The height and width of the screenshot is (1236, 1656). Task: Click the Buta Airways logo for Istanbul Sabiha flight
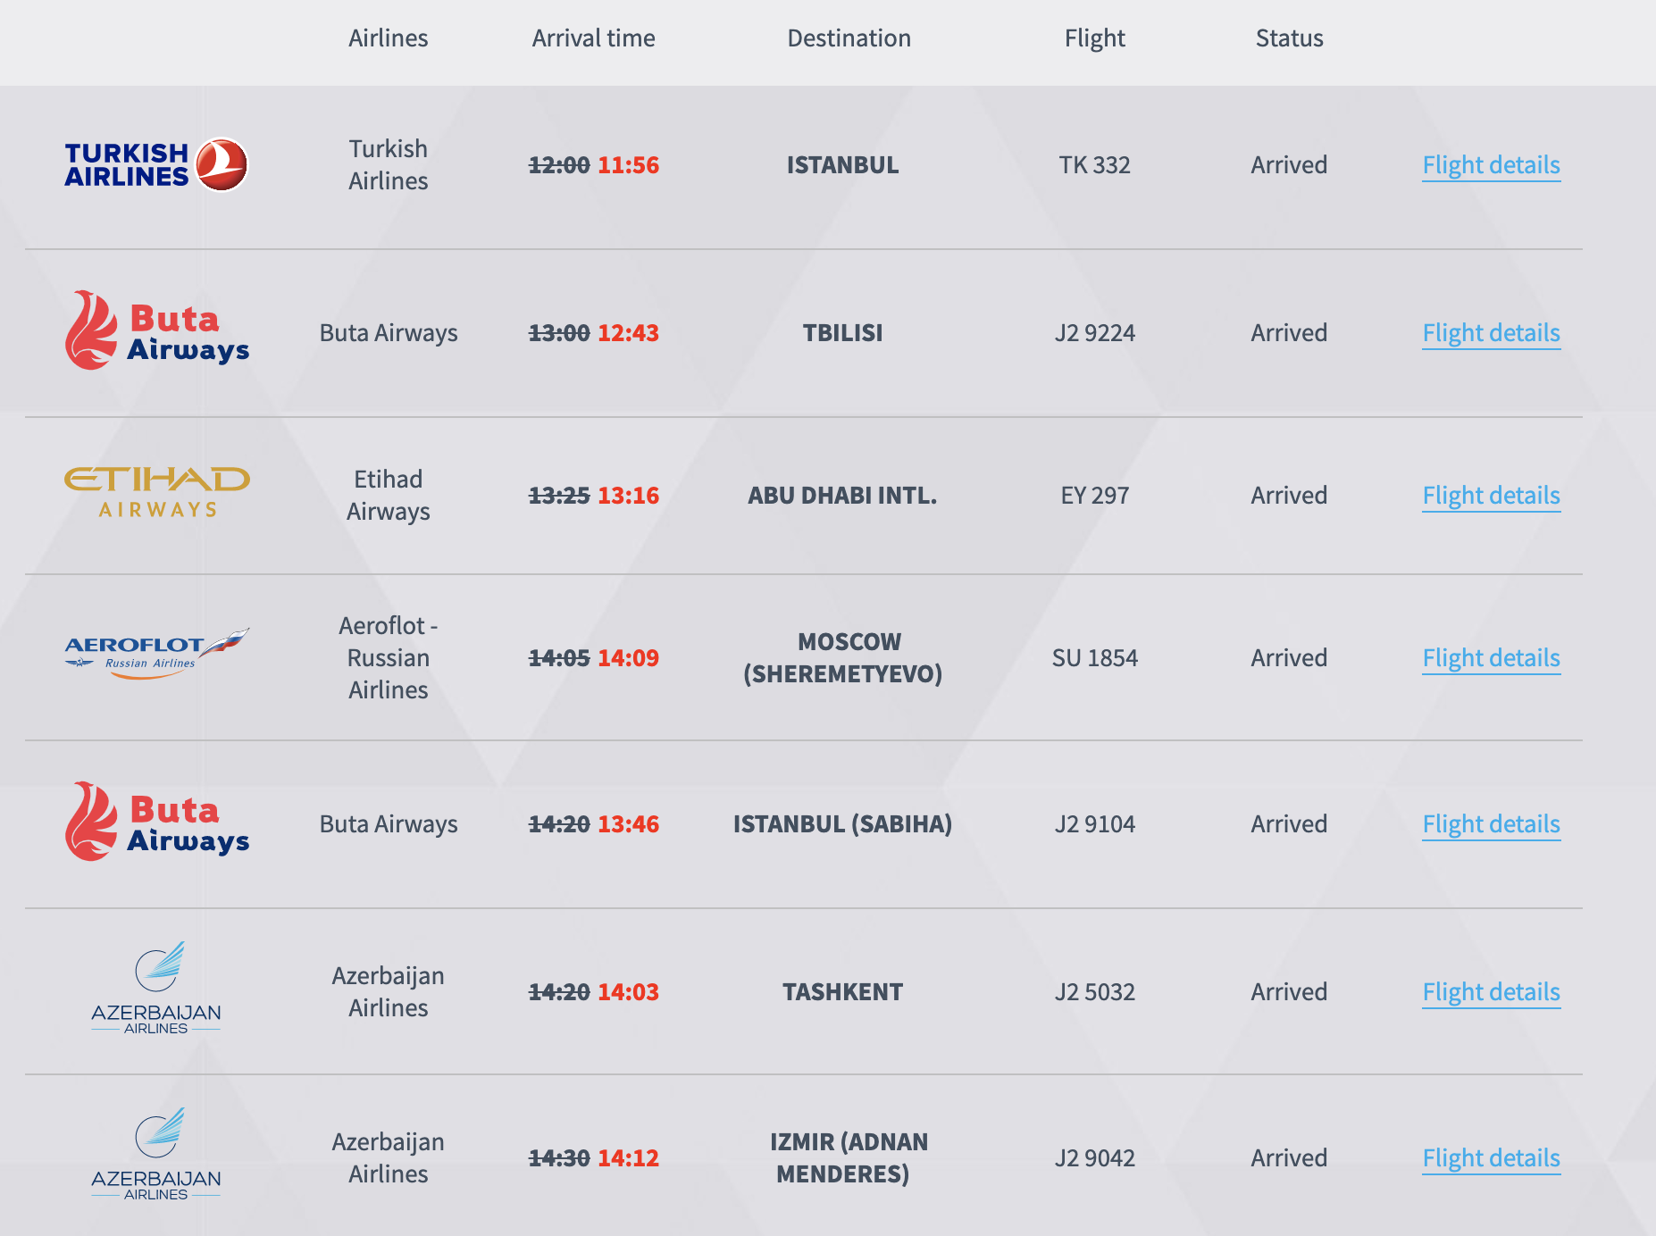coord(156,823)
